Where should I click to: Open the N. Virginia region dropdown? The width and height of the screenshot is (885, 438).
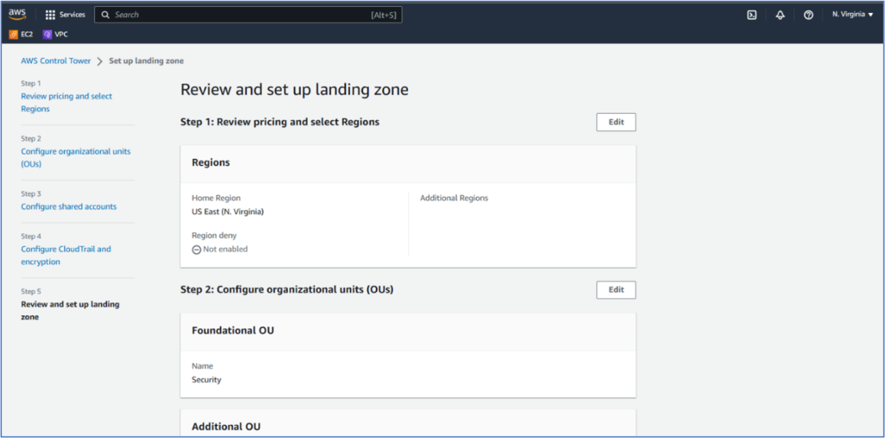coord(852,15)
